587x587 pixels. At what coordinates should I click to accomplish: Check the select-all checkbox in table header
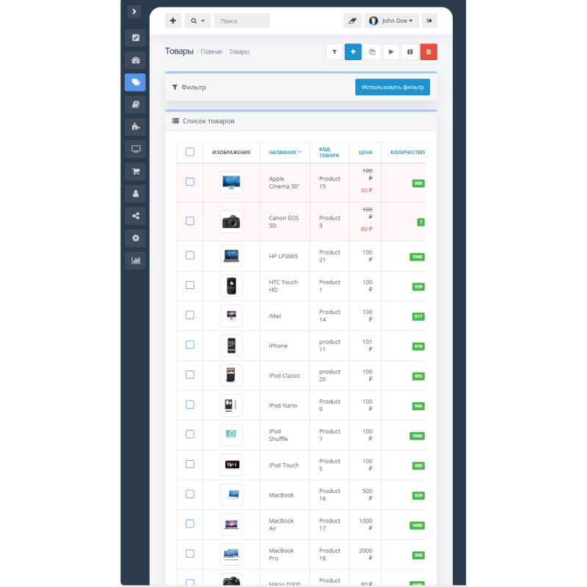pos(190,152)
